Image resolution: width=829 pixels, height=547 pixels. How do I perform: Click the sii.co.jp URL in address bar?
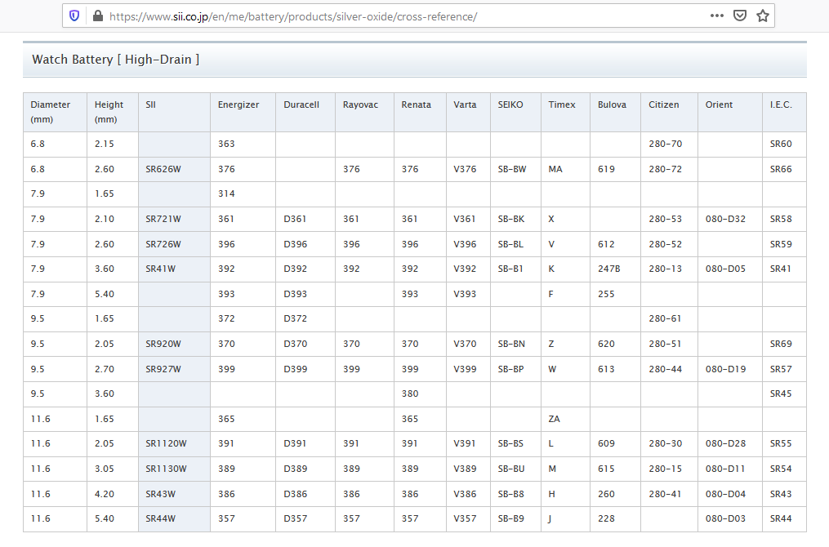pos(292,16)
